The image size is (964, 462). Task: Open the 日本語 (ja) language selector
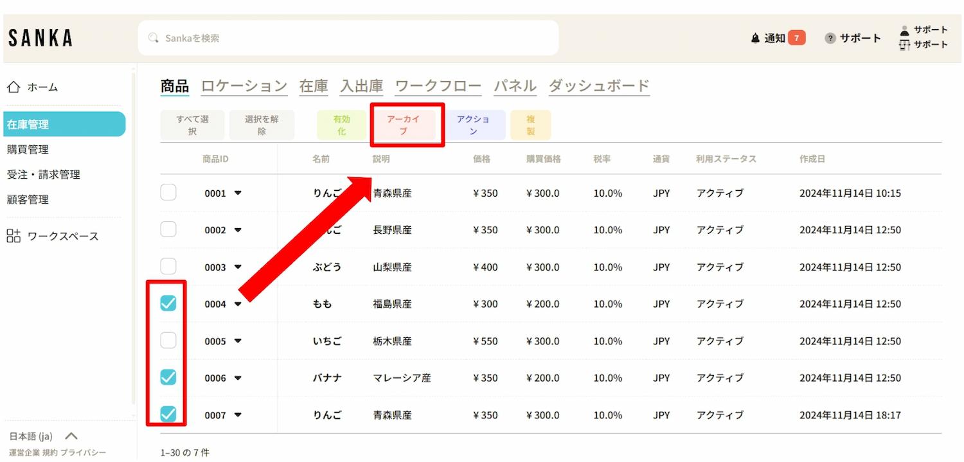(43, 436)
